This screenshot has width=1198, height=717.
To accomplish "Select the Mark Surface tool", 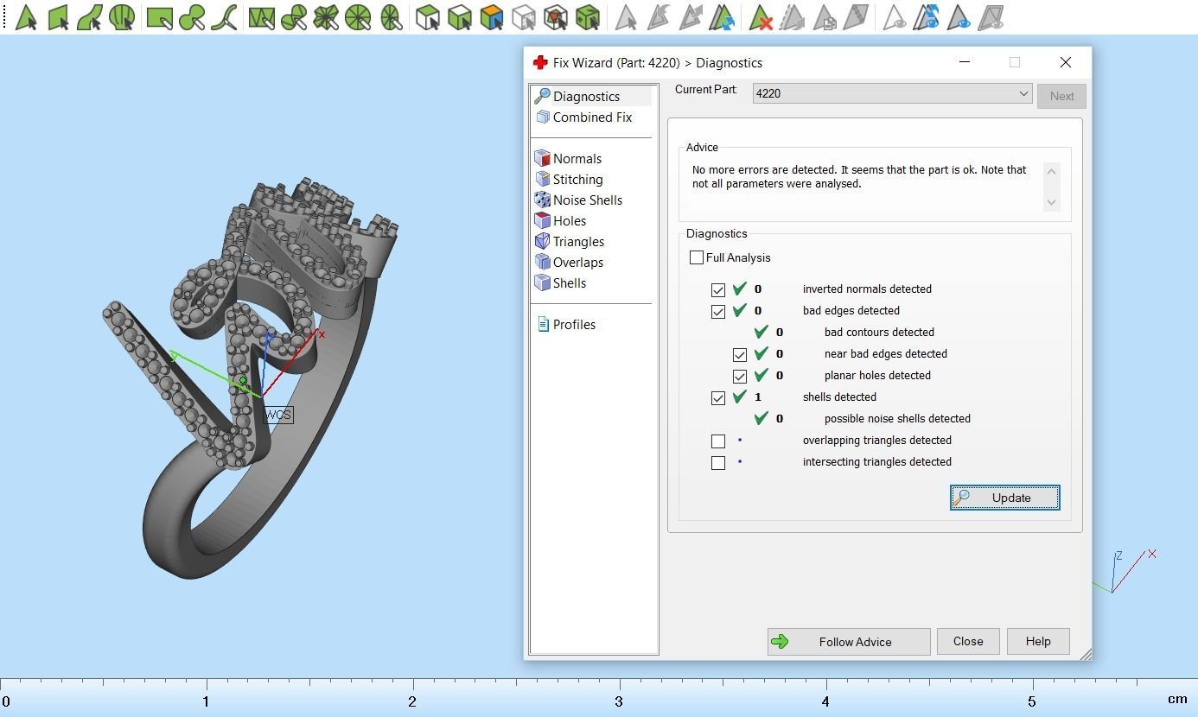I will 90,17.
